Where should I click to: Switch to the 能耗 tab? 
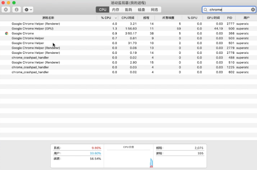point(128,10)
